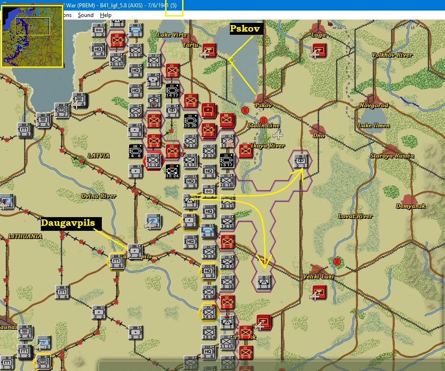
Task: Select the gray 2-1 unit near Dno
Action: pyautogui.click(x=300, y=161)
